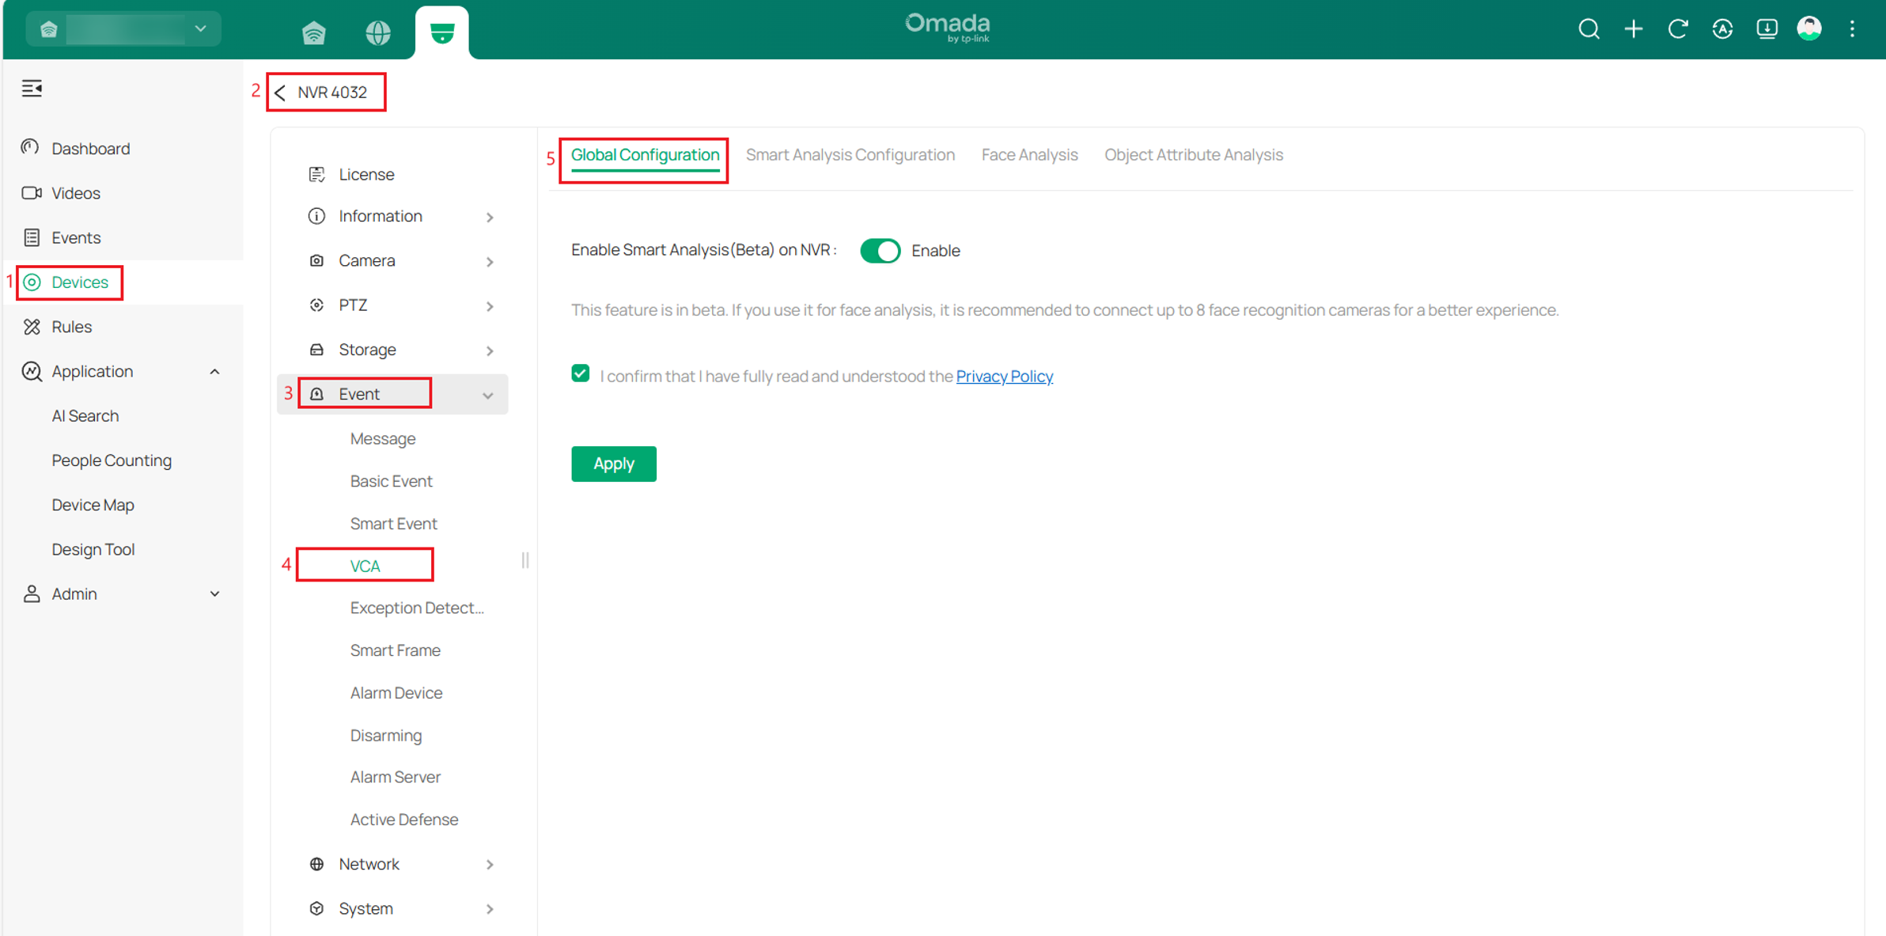Uncheck the Privacy Policy confirmation checkbox
1886x936 pixels.
tap(580, 373)
